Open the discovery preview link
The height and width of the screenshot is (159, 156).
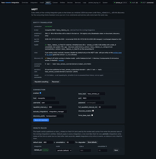pyautogui.click(x=61, y=60)
